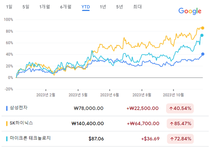The width and height of the screenshot is (214, 150).
Task: Show the 5년 chart range
Action: 120,7
